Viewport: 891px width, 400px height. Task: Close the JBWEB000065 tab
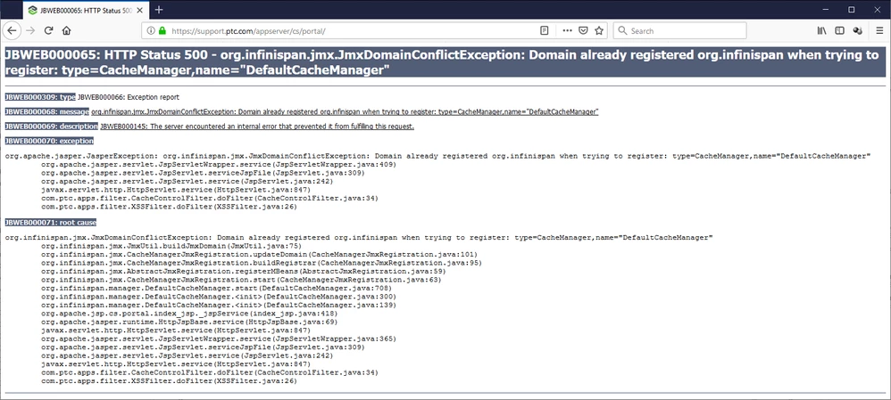point(141,10)
